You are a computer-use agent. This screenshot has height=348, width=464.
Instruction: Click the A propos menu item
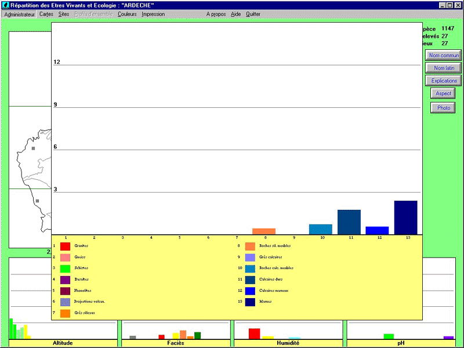click(x=216, y=14)
